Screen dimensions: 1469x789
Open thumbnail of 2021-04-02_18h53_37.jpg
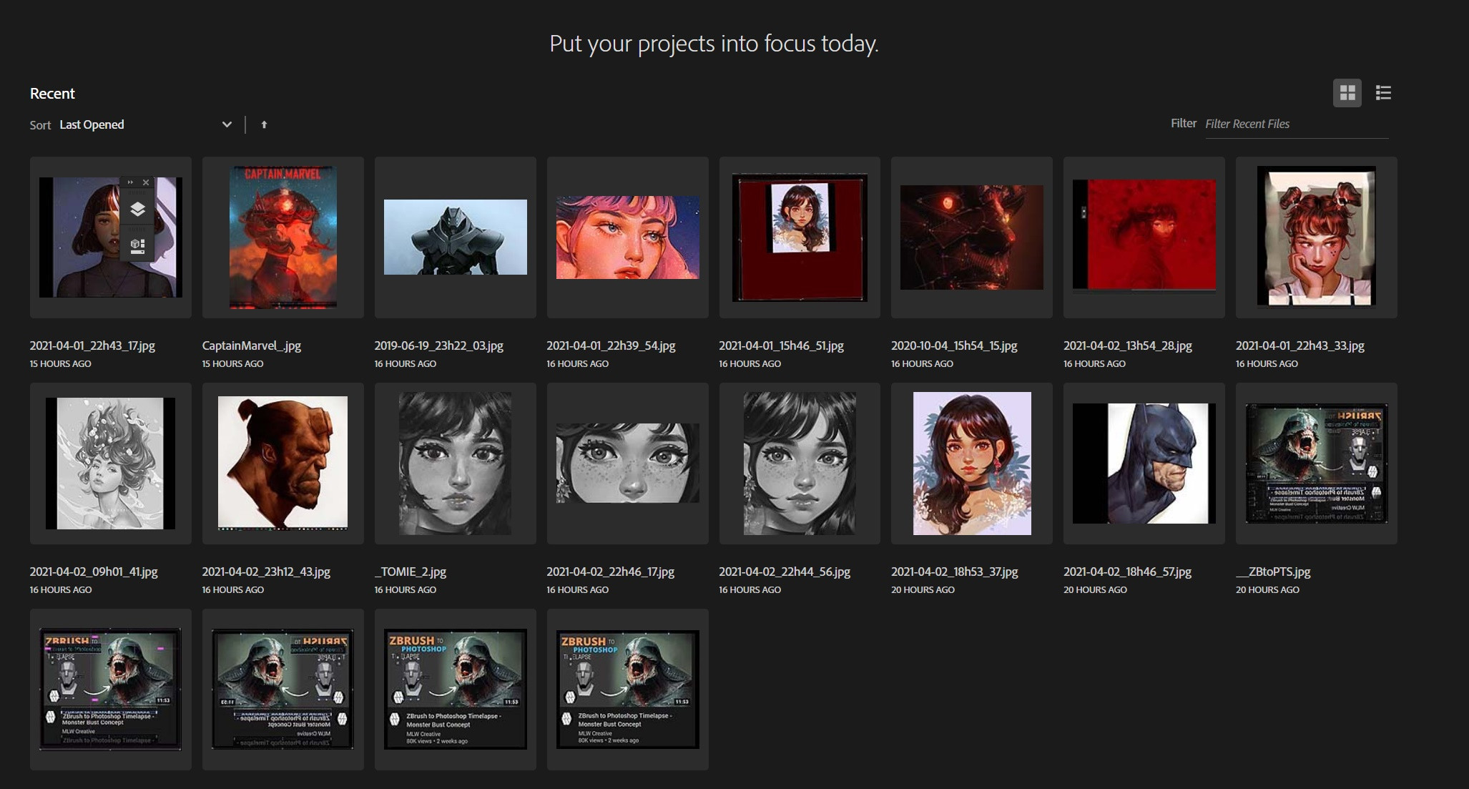tap(972, 464)
